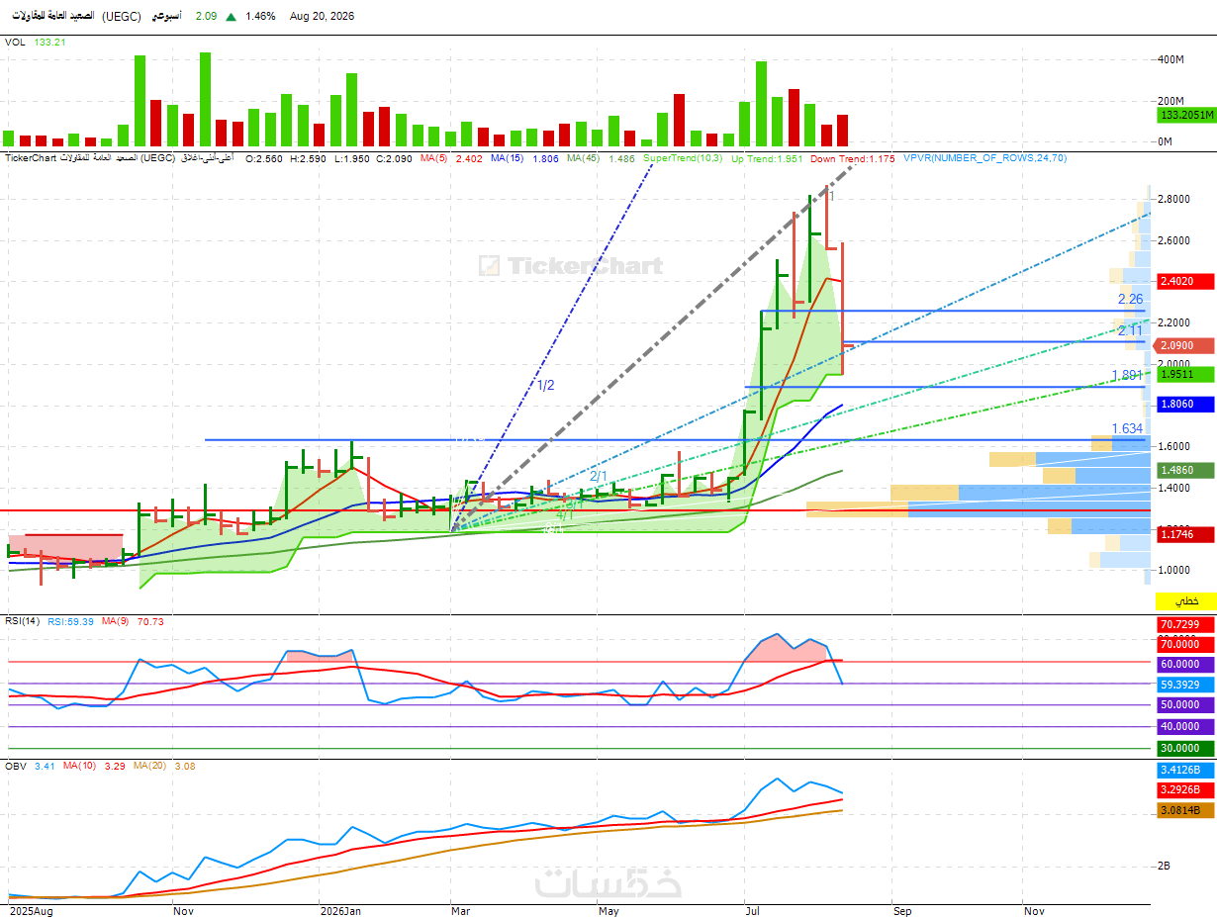Viewport: 1217px width, 917px height.
Task: Click the 2026Jan time axis label
Action: (342, 910)
